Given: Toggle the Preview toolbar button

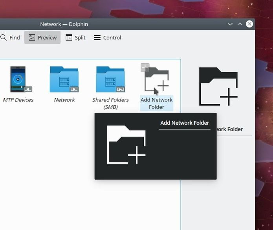Looking at the screenshot, I should coord(42,37).
